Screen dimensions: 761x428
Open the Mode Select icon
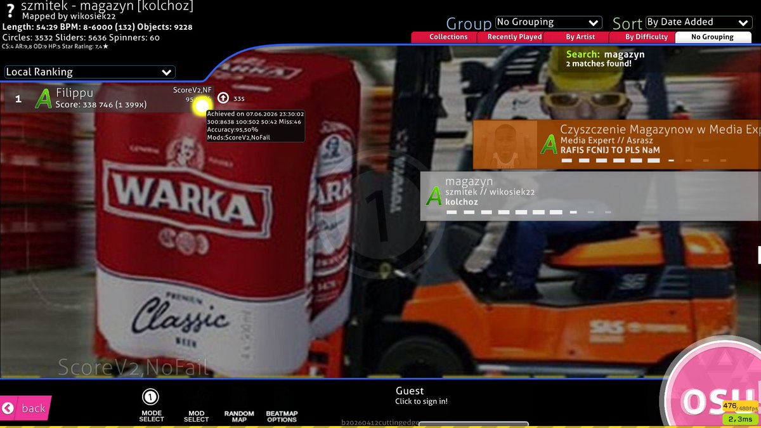coord(151,406)
